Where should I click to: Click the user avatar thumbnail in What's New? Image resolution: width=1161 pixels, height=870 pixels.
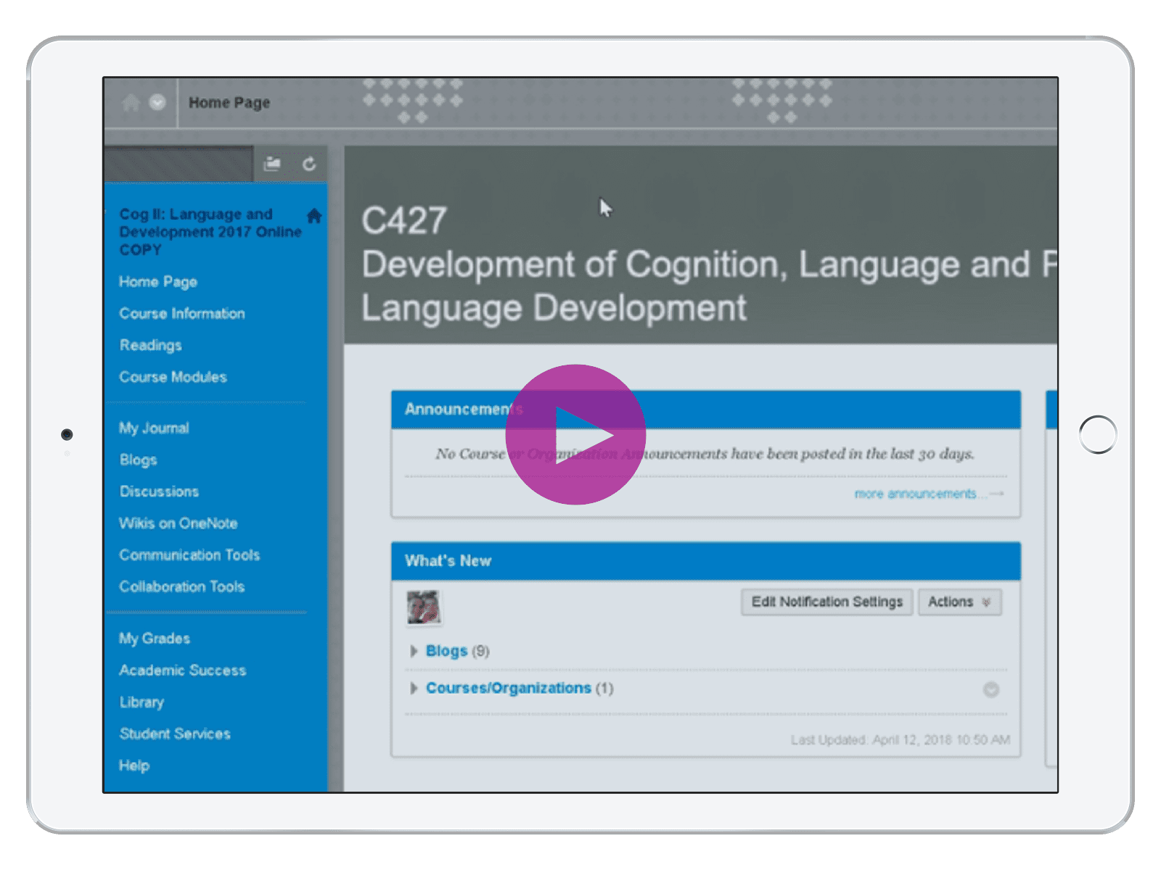tap(424, 608)
